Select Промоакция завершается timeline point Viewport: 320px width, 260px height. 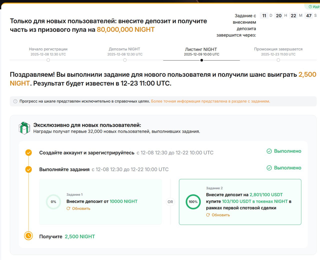pyautogui.click(x=278, y=60)
